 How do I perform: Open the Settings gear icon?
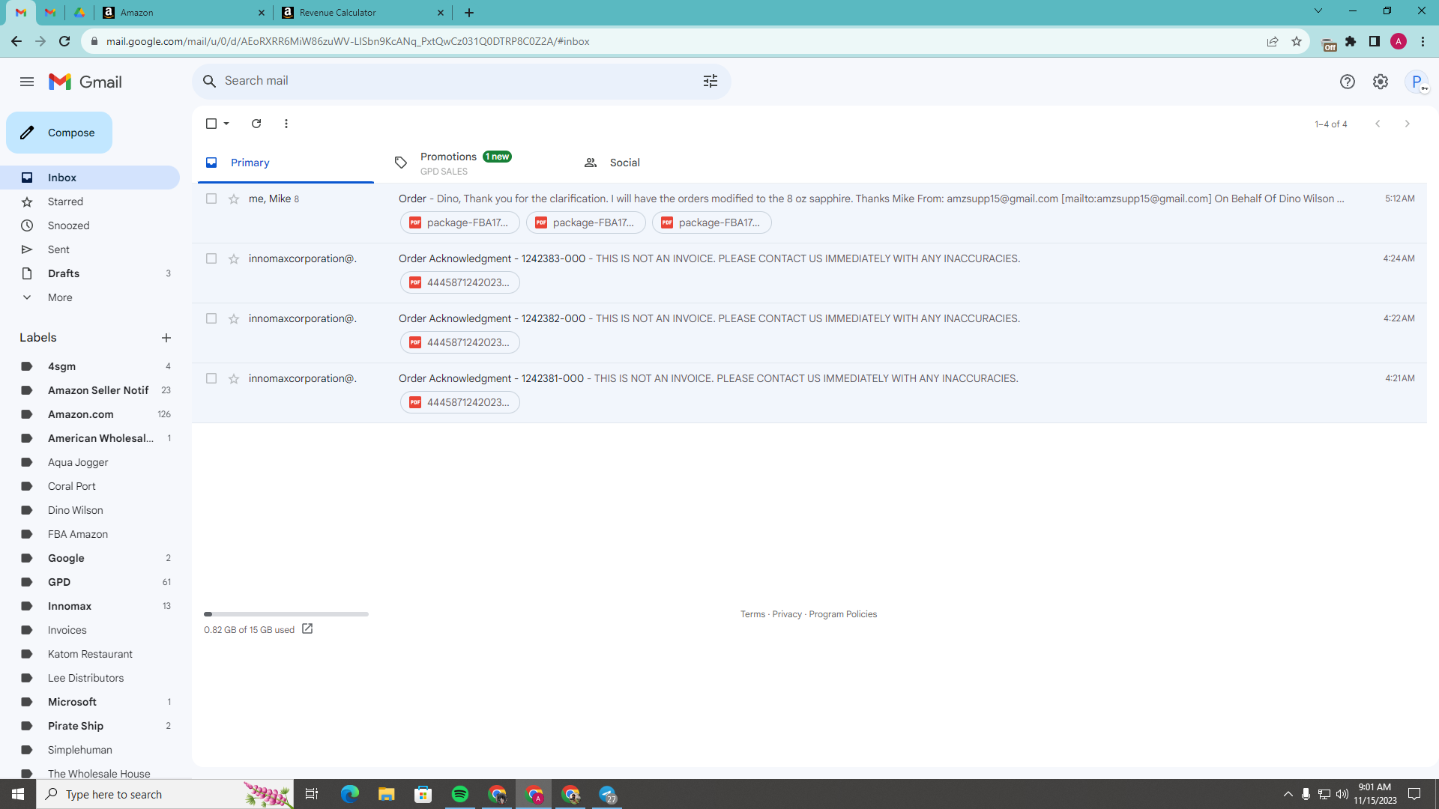tap(1381, 82)
